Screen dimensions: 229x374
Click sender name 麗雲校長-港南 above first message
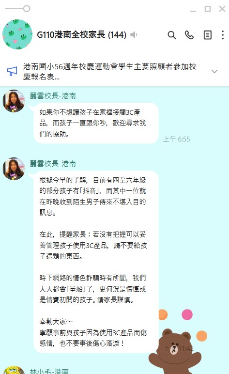click(53, 96)
